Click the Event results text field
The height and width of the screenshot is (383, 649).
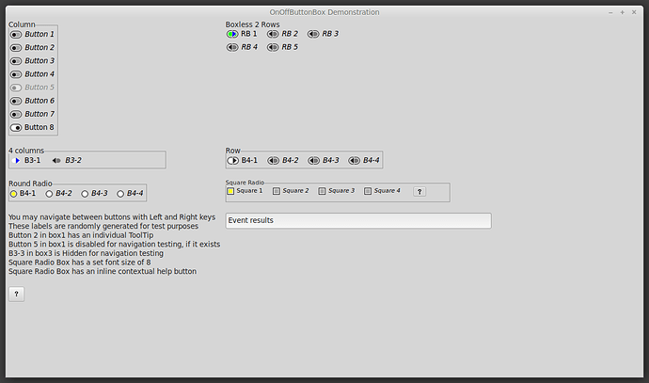[358, 221]
